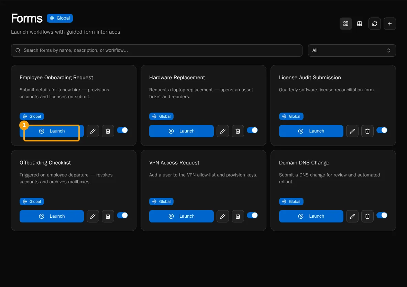Disable the Hardware Replacement toggle
This screenshot has height=287, width=407.
[252, 130]
